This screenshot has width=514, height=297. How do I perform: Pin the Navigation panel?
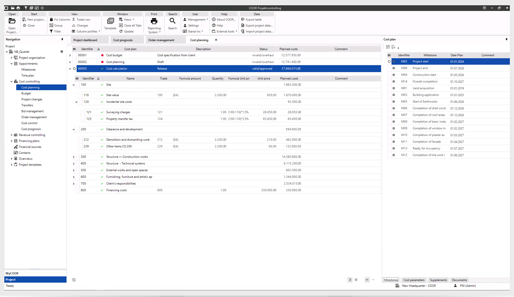[x=62, y=39]
